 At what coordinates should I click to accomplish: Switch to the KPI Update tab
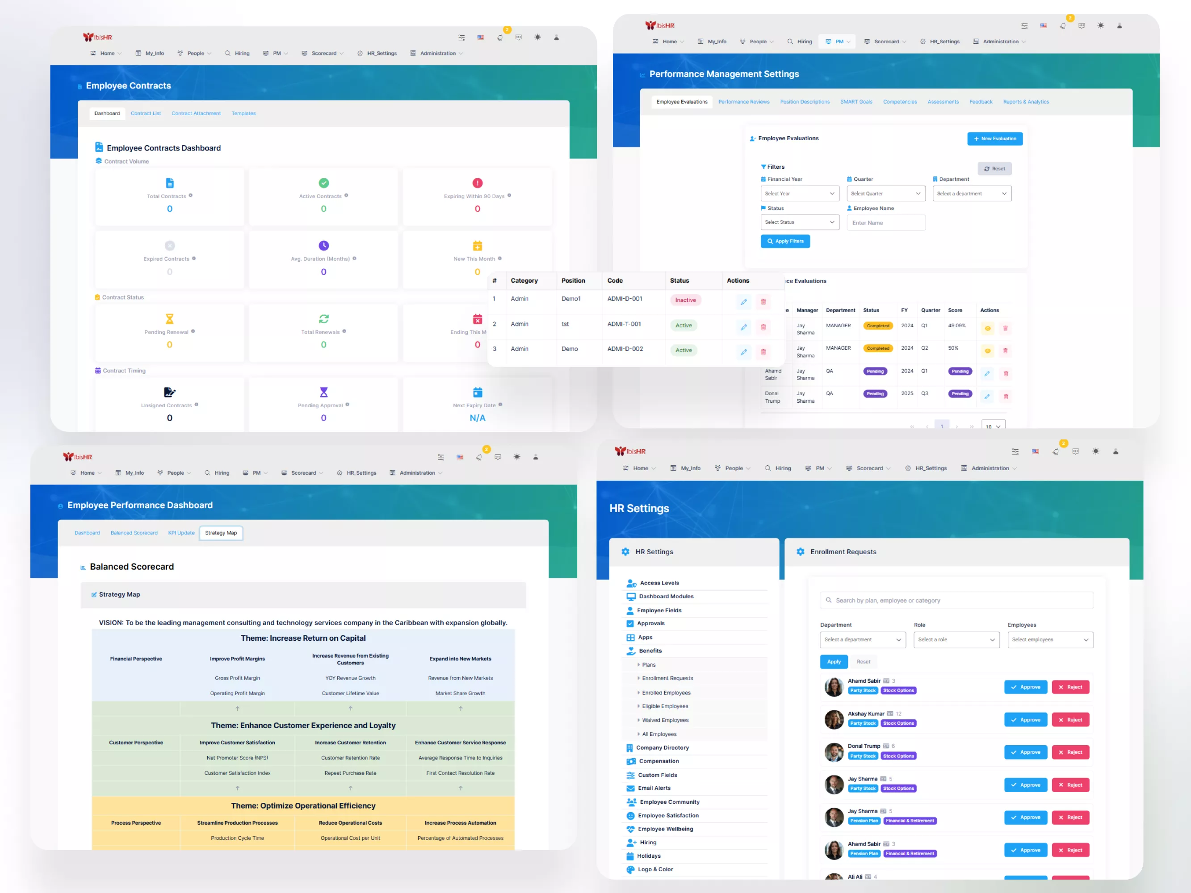tap(181, 533)
